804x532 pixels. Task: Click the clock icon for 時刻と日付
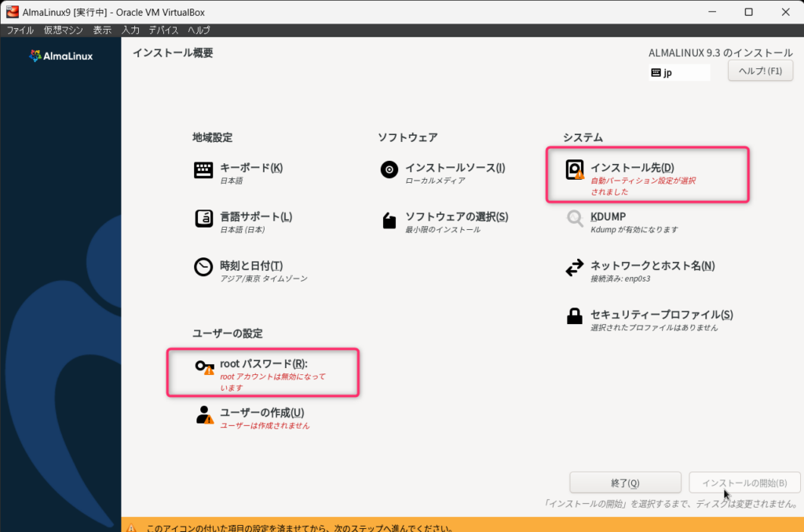[203, 268]
